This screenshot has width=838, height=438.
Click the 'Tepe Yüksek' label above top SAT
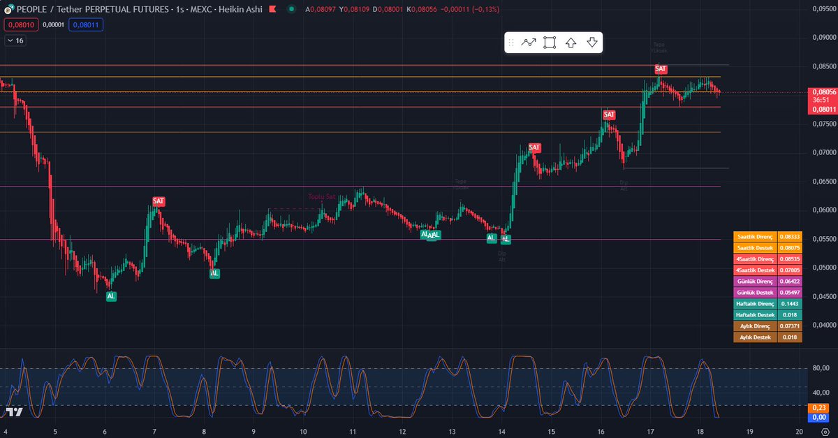pos(659,48)
